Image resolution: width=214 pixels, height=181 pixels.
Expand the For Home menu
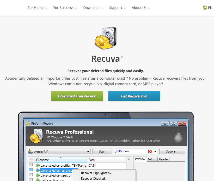[x=37, y=8]
